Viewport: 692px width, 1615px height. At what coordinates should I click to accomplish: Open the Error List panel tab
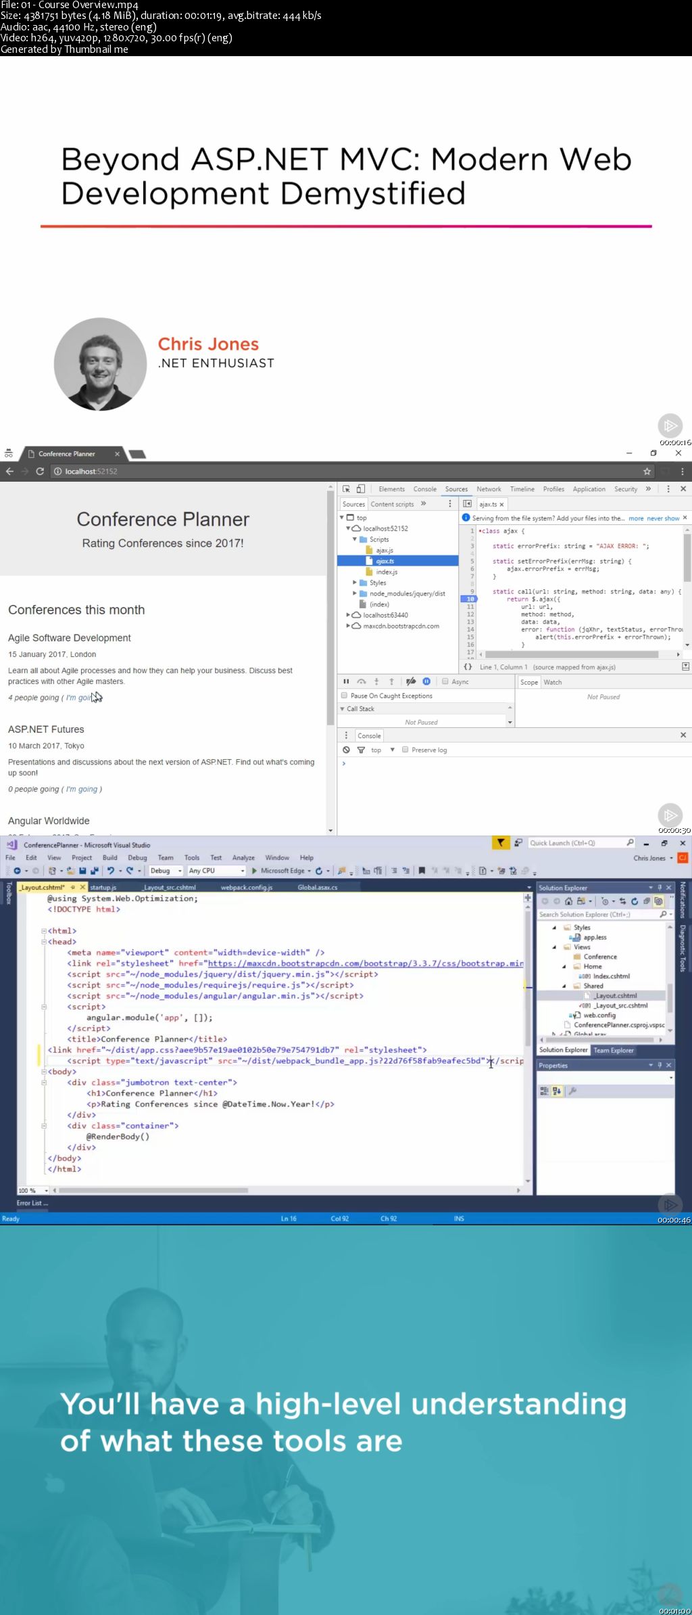(x=32, y=1203)
